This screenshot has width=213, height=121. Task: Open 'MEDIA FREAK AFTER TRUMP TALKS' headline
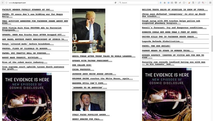[x=104, y=56]
